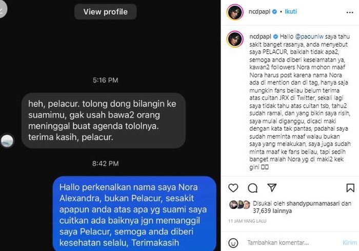Click the verified badge next to ncdpapl header
Viewport: 359px width, 251px height.
[x=274, y=11]
